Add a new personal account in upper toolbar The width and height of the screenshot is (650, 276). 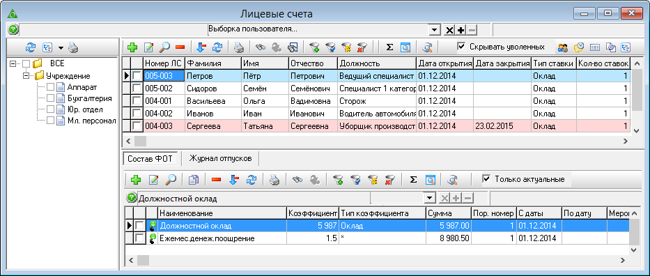click(132, 47)
